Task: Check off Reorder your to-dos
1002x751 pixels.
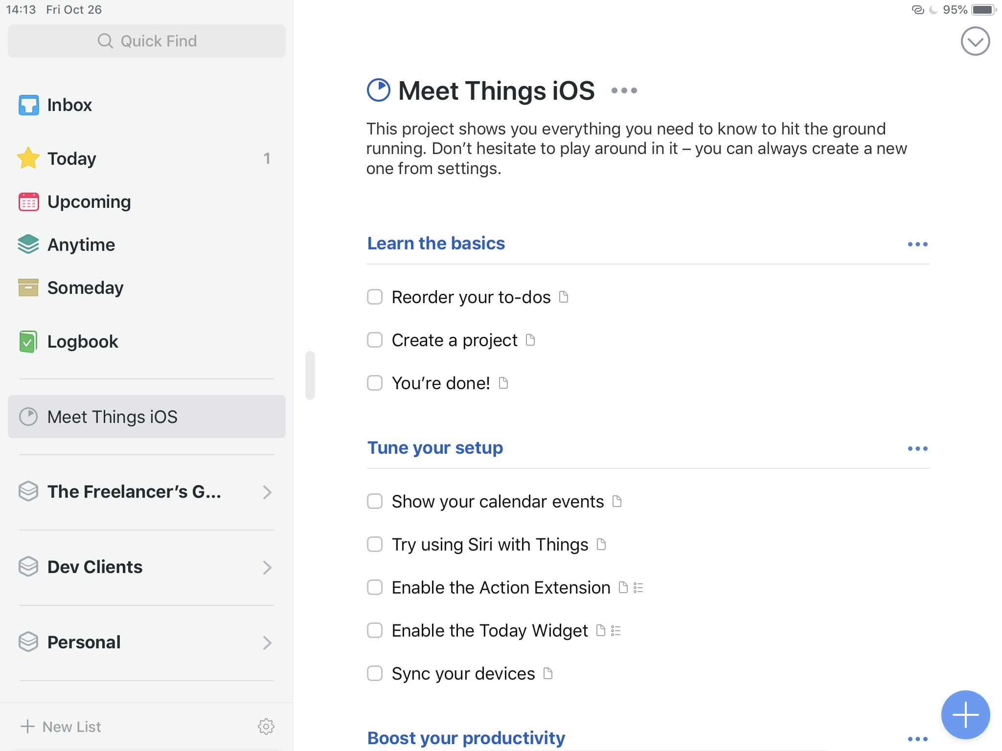Action: [x=375, y=297]
